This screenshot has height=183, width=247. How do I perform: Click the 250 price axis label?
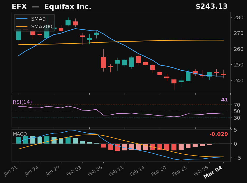pyautogui.click(x=239, y=65)
